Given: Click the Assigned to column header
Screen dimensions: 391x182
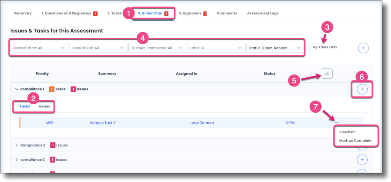Looking at the screenshot, I should (186, 73).
